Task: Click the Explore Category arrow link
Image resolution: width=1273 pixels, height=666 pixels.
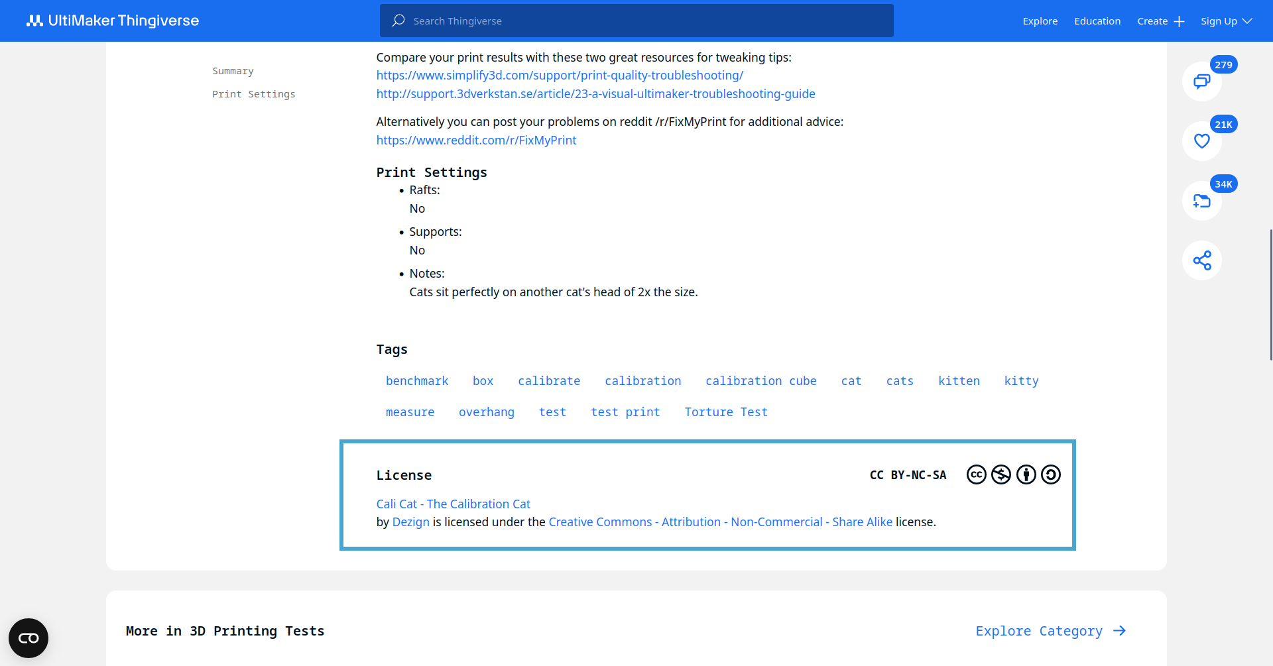Action: tap(1050, 631)
